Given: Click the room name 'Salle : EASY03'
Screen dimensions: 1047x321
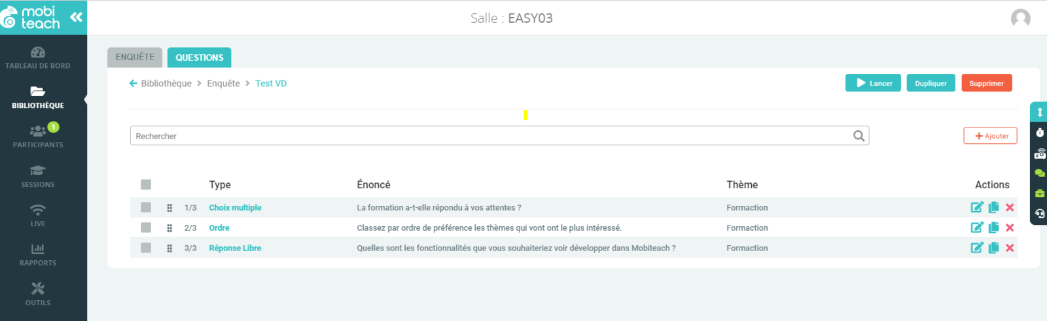Looking at the screenshot, I should (512, 18).
